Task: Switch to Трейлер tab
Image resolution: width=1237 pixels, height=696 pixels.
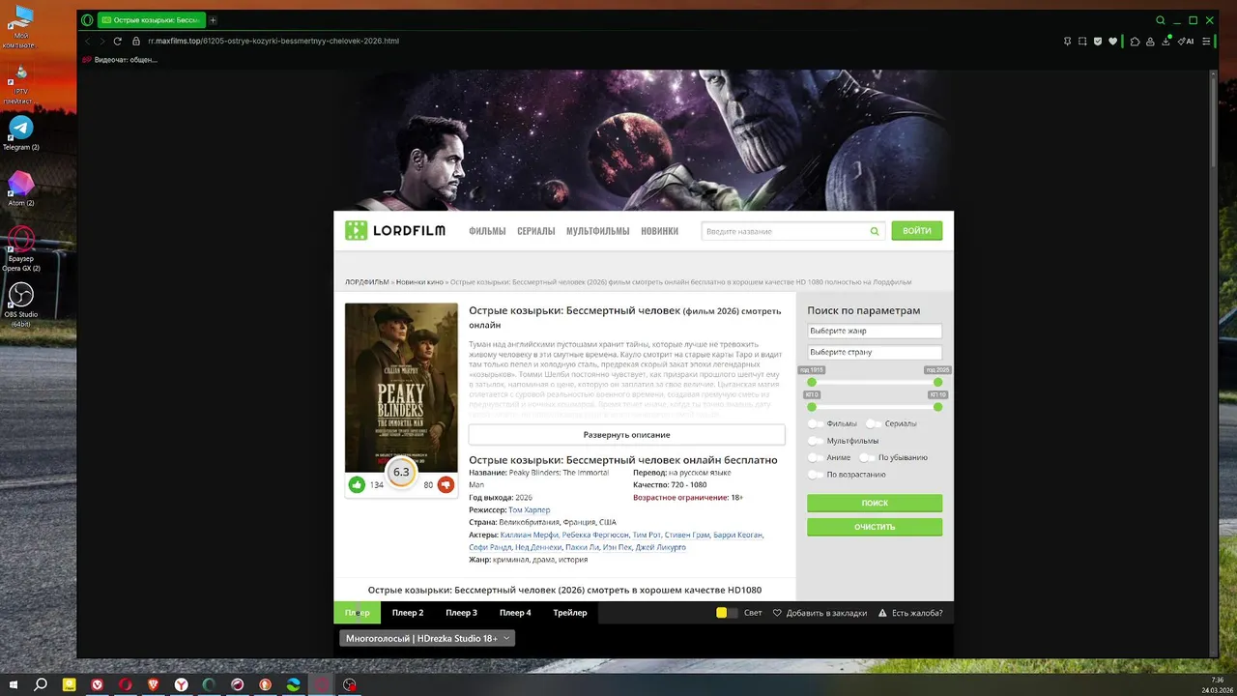Action: point(570,613)
